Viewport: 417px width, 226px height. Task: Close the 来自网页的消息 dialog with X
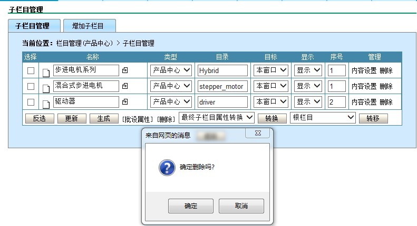coord(258,134)
